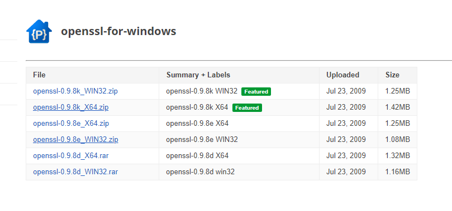
Task: Download openssl-0.9.8d_X64.rar
Action: tap(71, 155)
